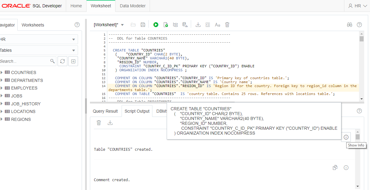The image size is (370, 190).
Task: Click the info icon for Comment created
Action: (x=346, y=167)
